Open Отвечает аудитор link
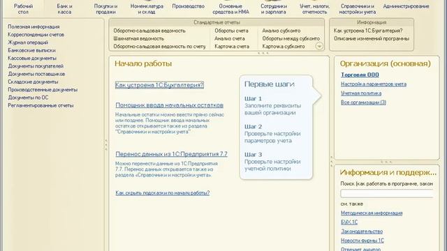Viewport: 447px width, 251px height. 360,249
